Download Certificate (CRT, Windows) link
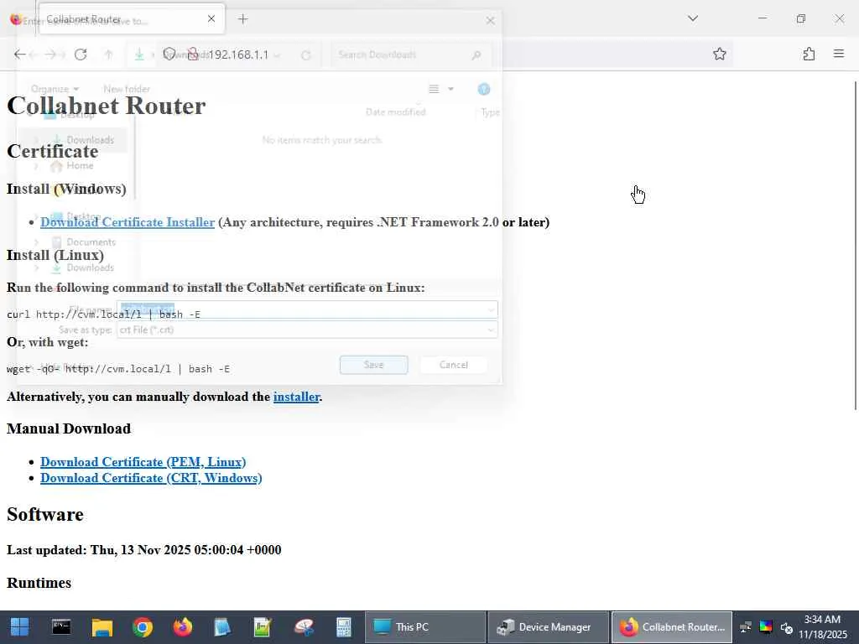This screenshot has height=644, width=859. (x=151, y=477)
